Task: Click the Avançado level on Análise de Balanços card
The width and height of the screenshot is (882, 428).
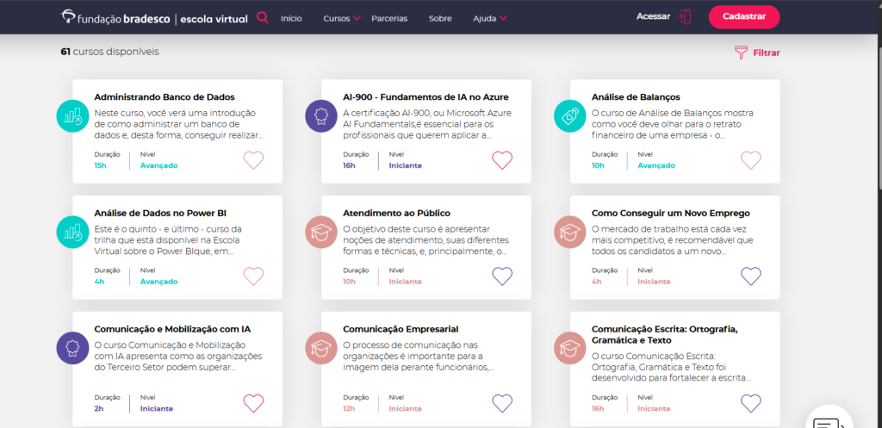Action: 655,165
